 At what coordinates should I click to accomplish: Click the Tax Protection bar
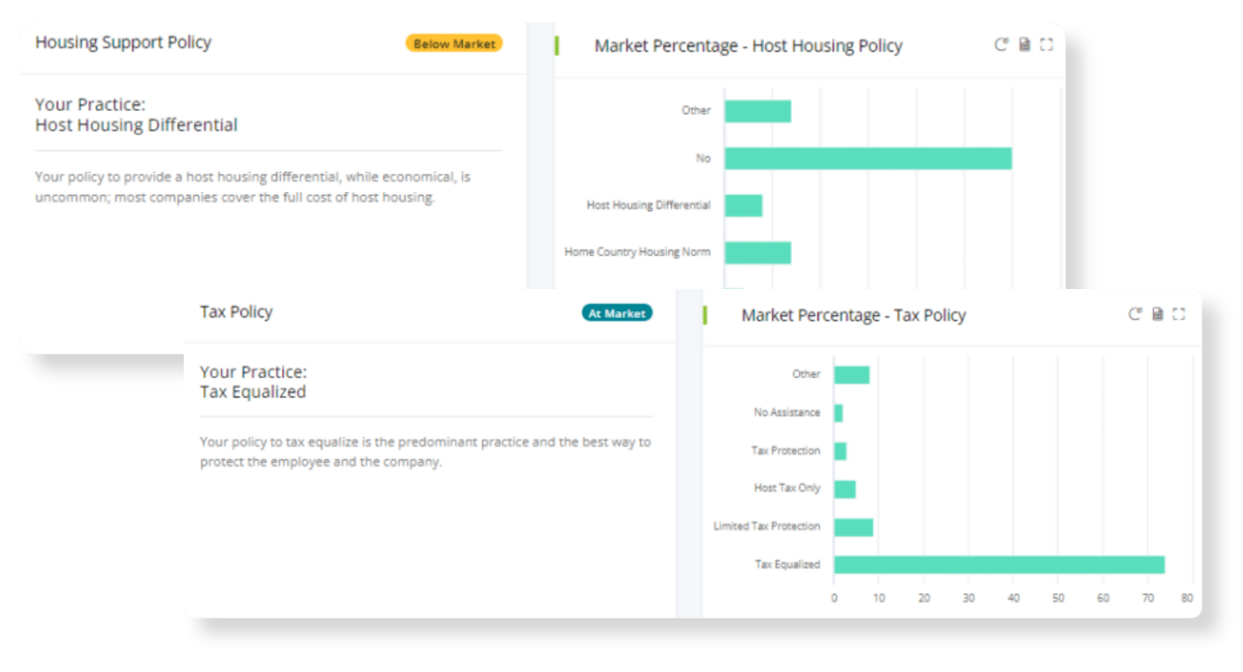[840, 451]
